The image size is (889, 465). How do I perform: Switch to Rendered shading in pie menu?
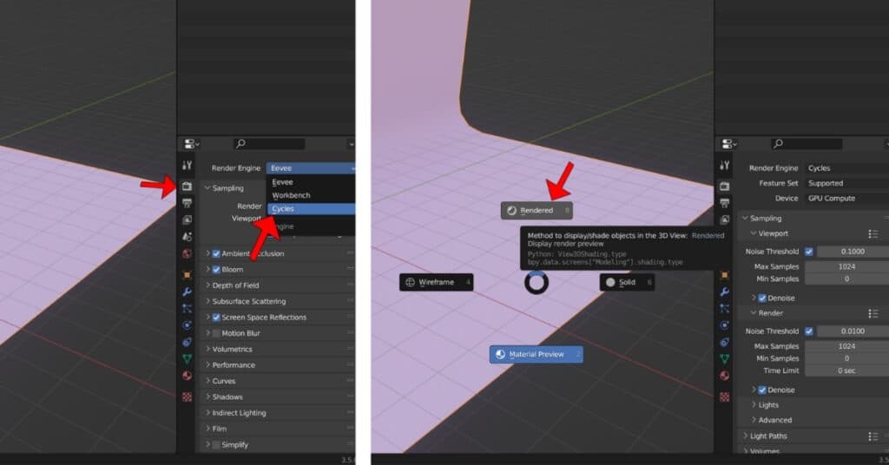click(537, 210)
